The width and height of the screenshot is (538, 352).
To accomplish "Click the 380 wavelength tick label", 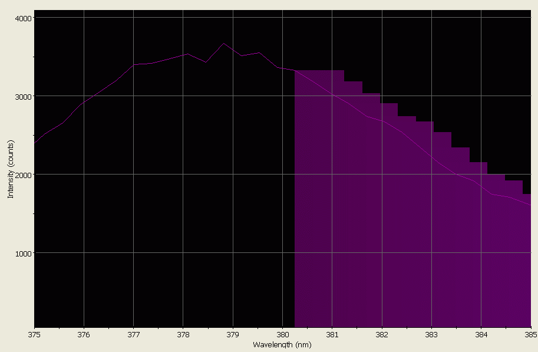I will click(x=282, y=334).
